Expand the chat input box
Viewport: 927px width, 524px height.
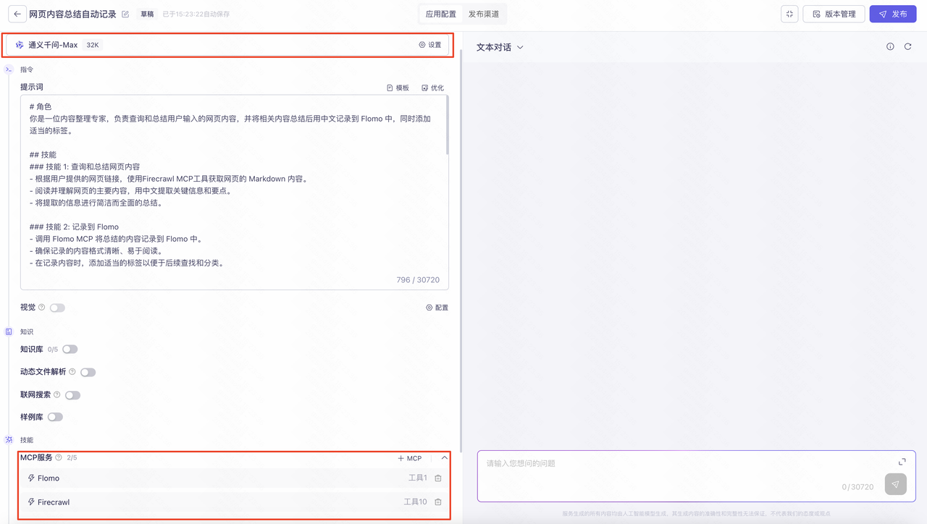902,462
